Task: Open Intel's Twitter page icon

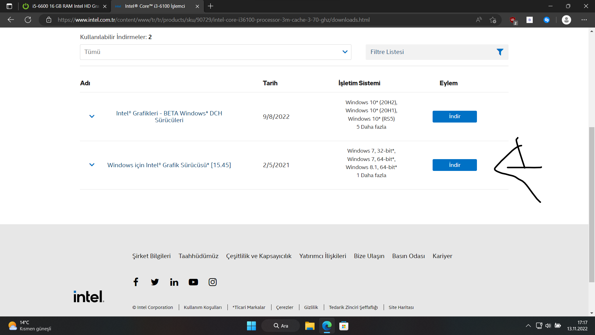Action: click(155, 282)
